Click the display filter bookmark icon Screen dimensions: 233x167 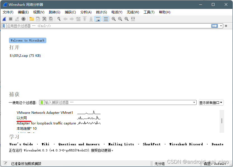pyautogui.click(x=4, y=26)
